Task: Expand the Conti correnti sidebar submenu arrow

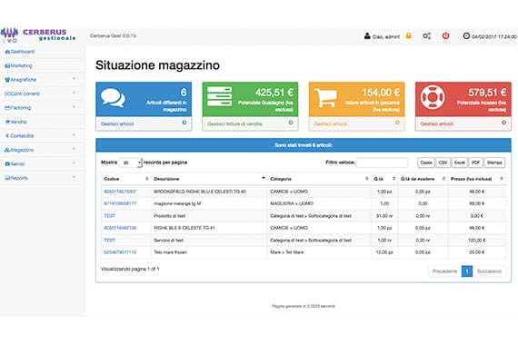Action: click(74, 94)
